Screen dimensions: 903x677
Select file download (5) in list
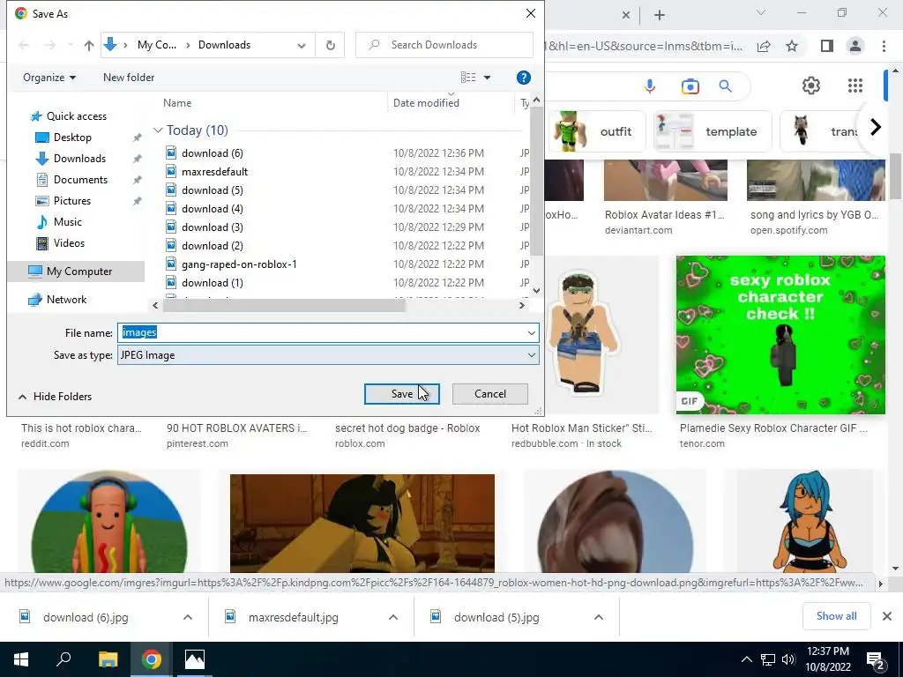(212, 190)
